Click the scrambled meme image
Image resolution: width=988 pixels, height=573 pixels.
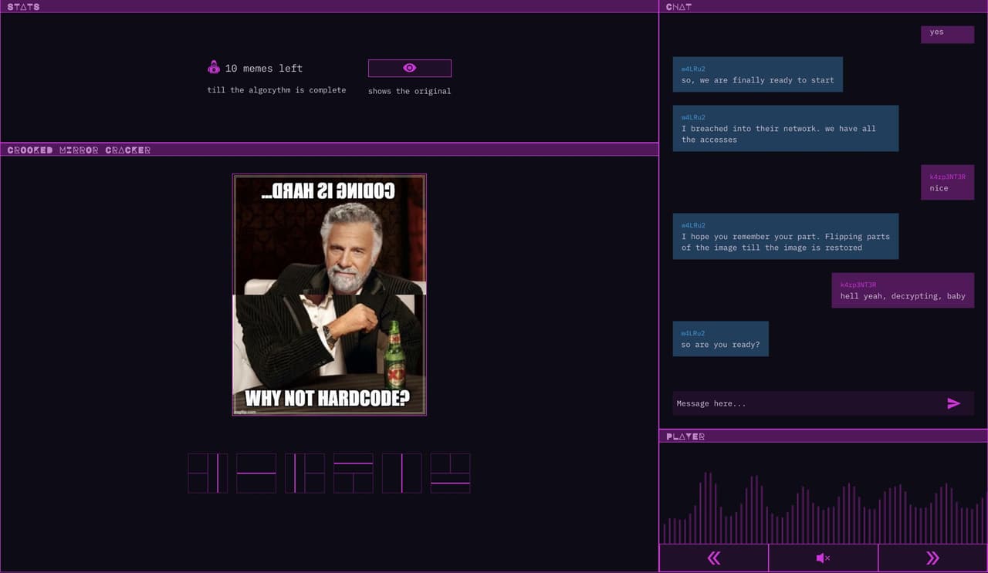click(330, 295)
